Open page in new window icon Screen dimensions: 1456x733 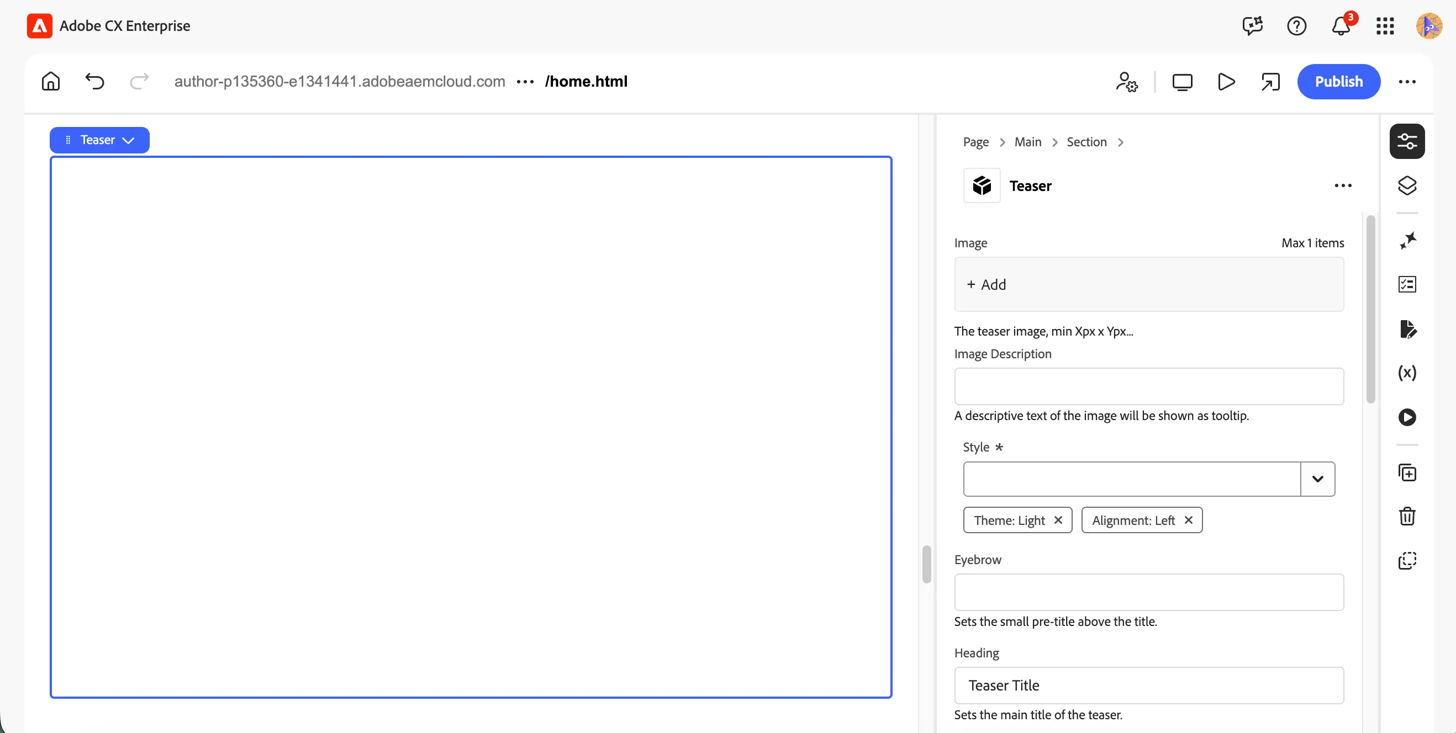click(x=1270, y=82)
